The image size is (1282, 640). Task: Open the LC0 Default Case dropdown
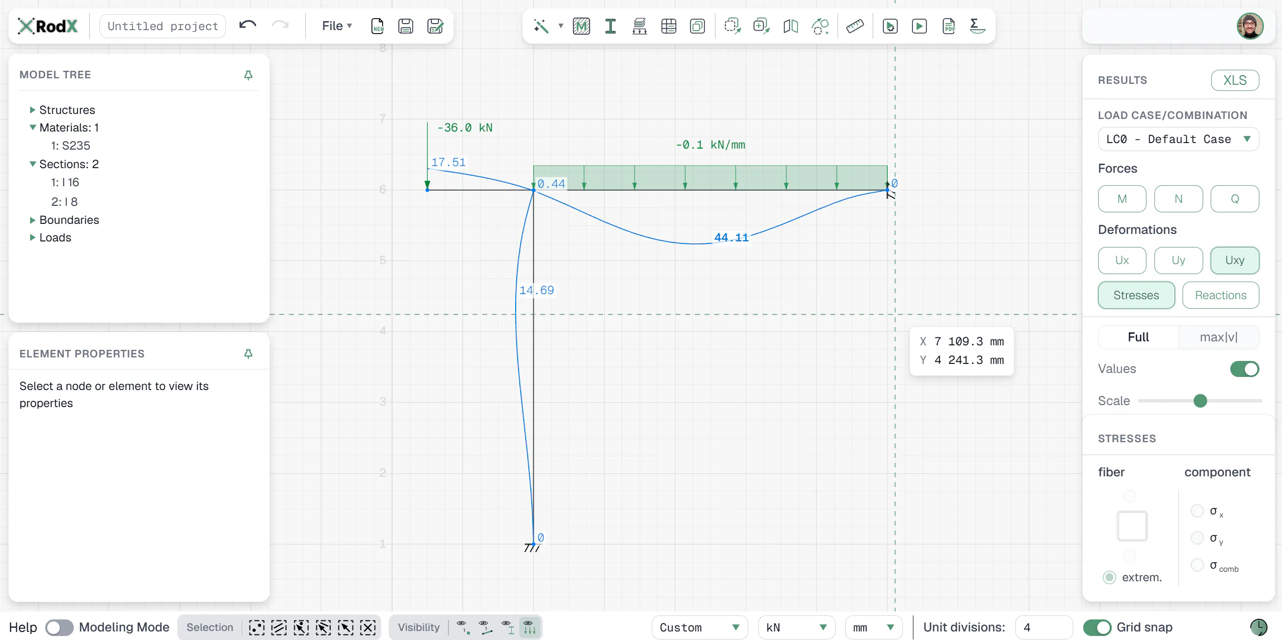(1178, 139)
